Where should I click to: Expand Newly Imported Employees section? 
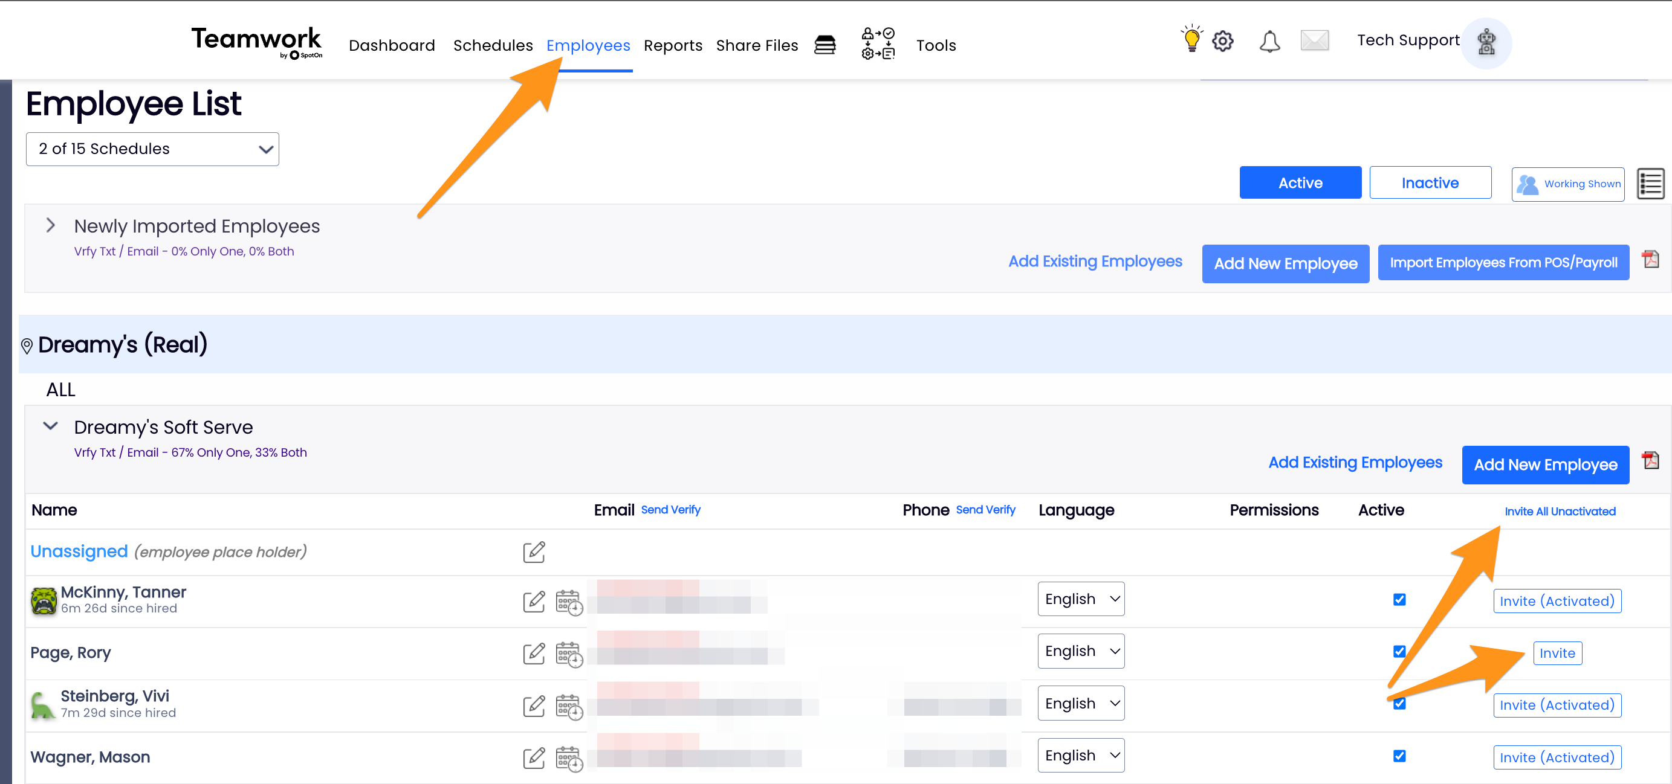point(51,226)
